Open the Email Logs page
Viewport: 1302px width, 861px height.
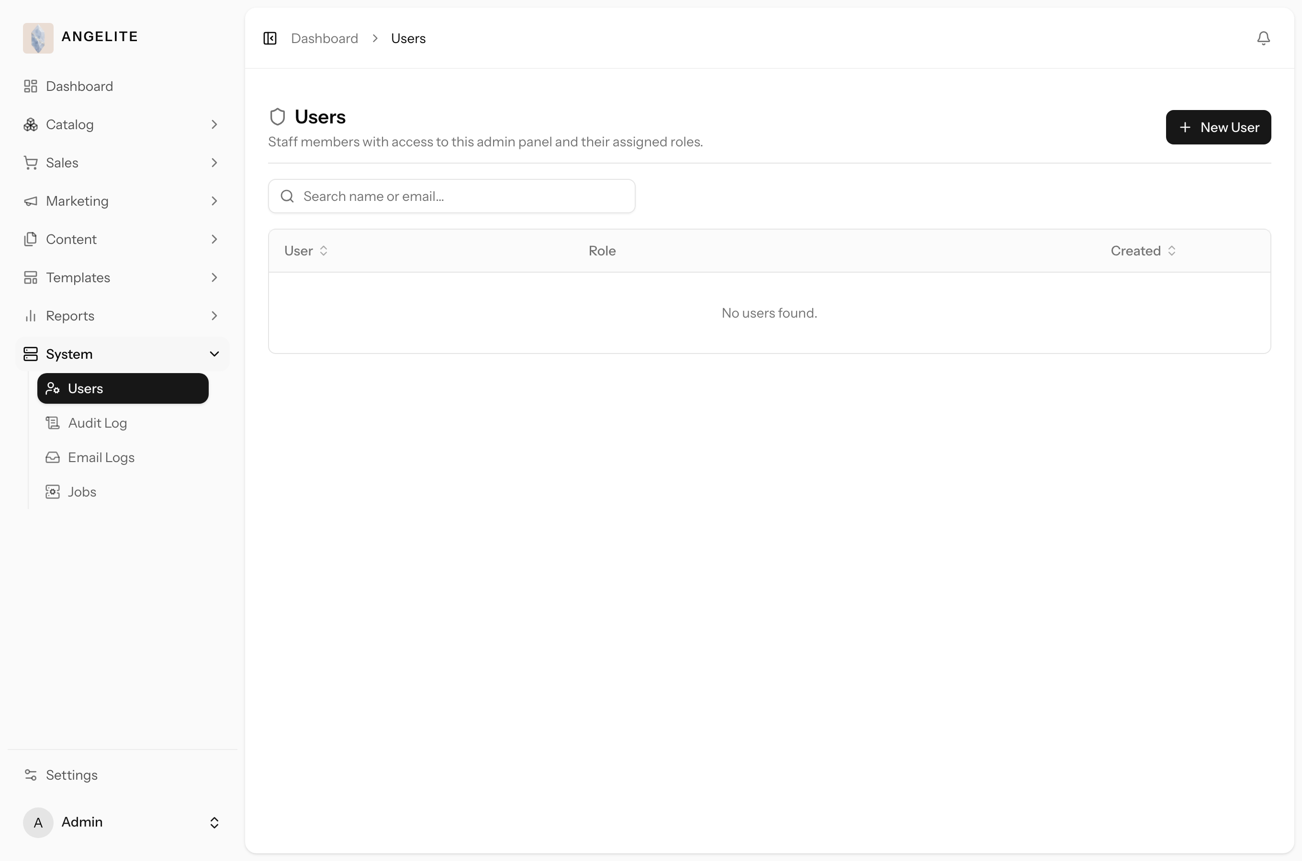(x=123, y=457)
